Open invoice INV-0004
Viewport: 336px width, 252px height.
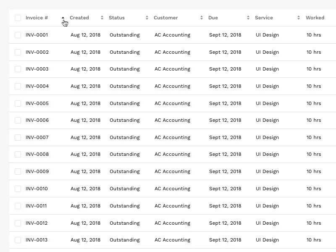pos(37,86)
